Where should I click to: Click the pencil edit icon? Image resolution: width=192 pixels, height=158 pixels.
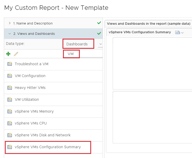[16, 54]
